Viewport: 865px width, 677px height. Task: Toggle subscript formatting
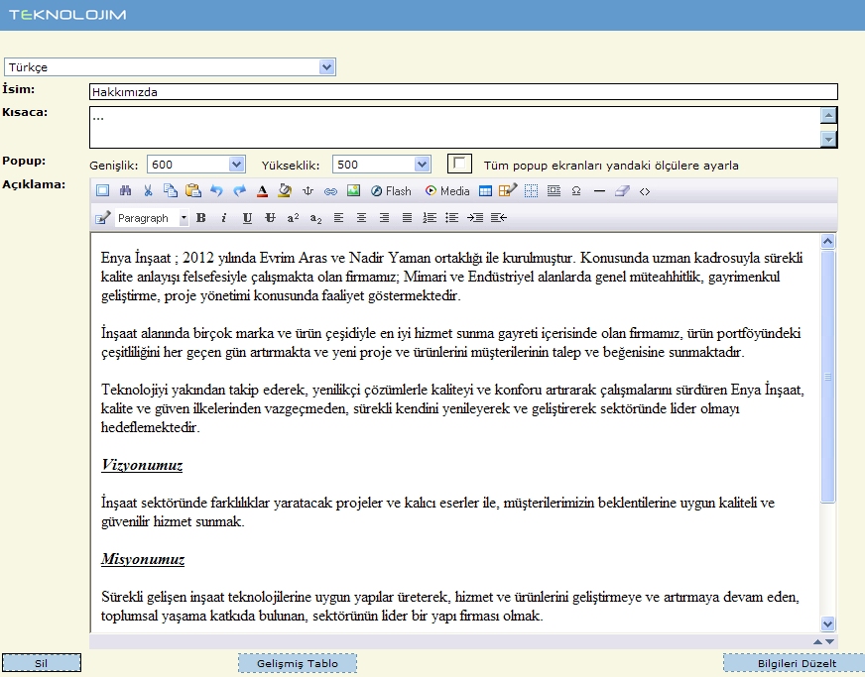[315, 218]
